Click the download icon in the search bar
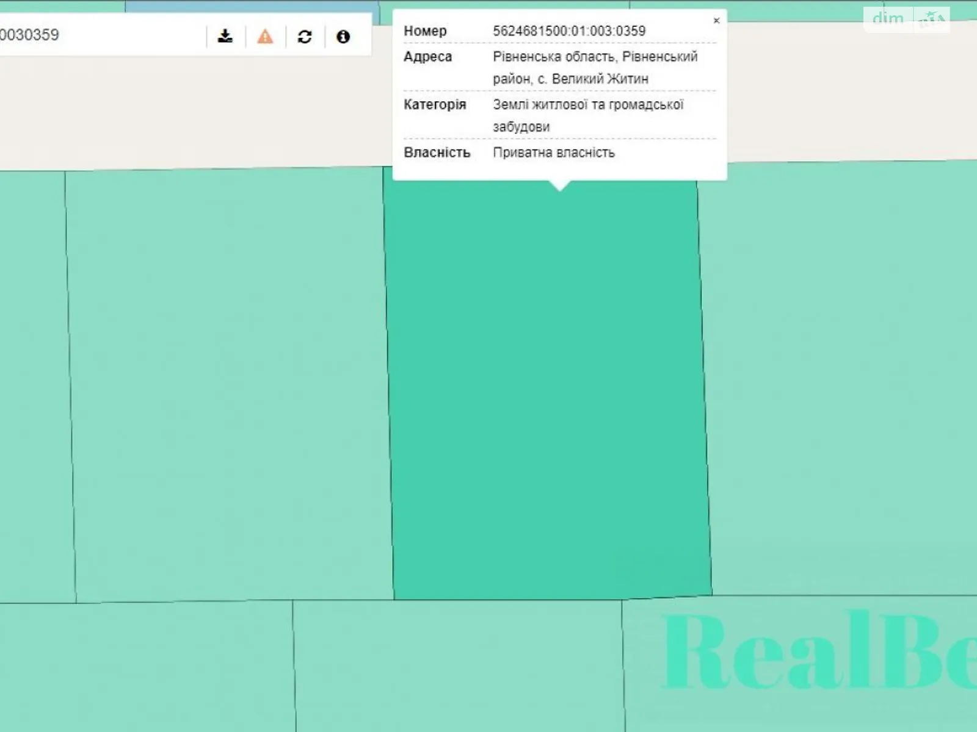 tap(225, 36)
